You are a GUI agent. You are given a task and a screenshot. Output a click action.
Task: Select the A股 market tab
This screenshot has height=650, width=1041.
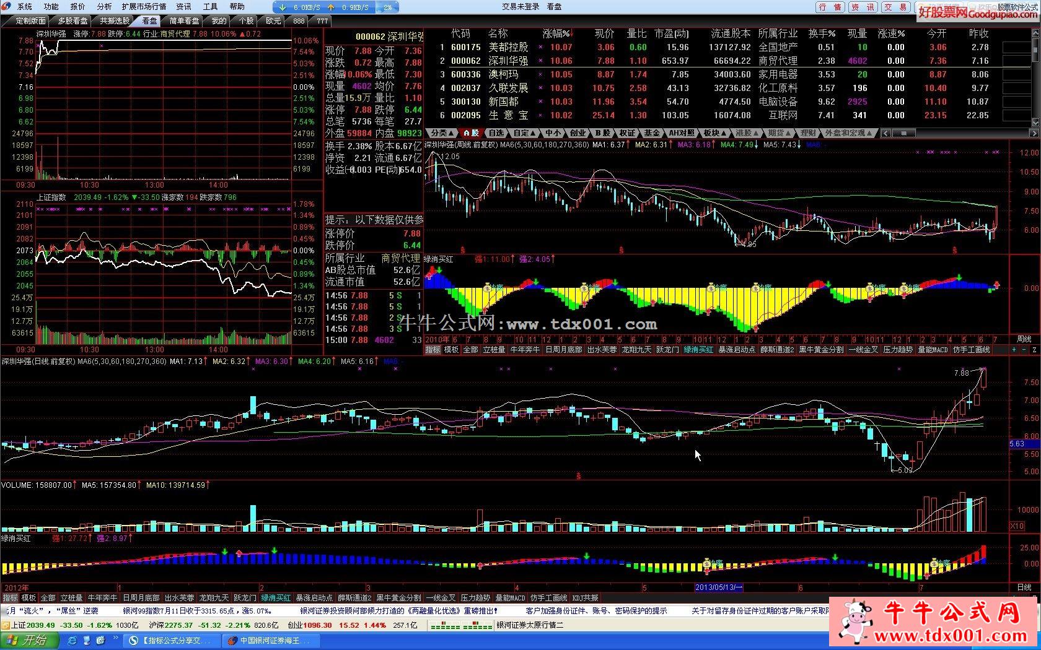pyautogui.click(x=472, y=133)
